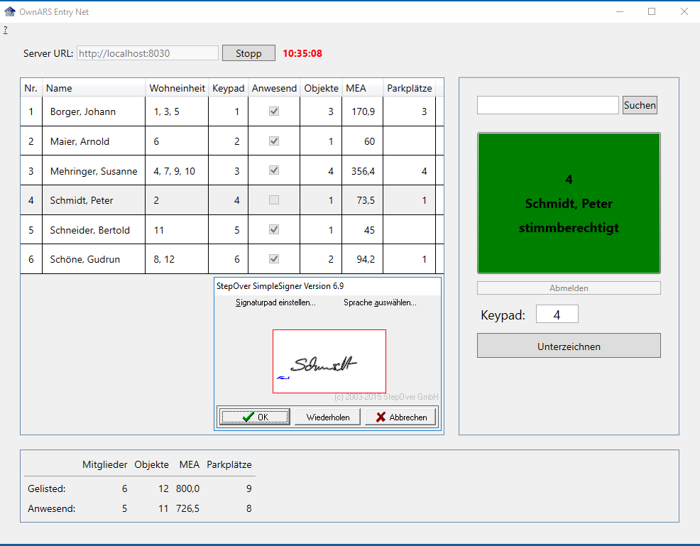Click the Unterzeichnen button
The image size is (700, 546).
pos(569,346)
